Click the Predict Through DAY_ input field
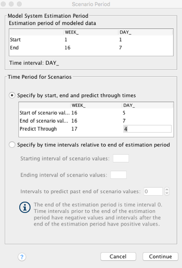 click(x=147, y=129)
